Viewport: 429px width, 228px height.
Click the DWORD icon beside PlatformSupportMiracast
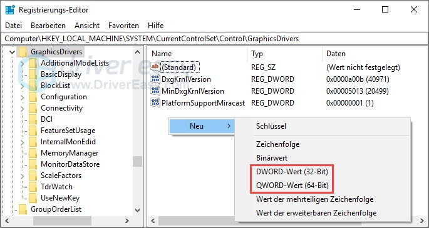click(x=155, y=103)
